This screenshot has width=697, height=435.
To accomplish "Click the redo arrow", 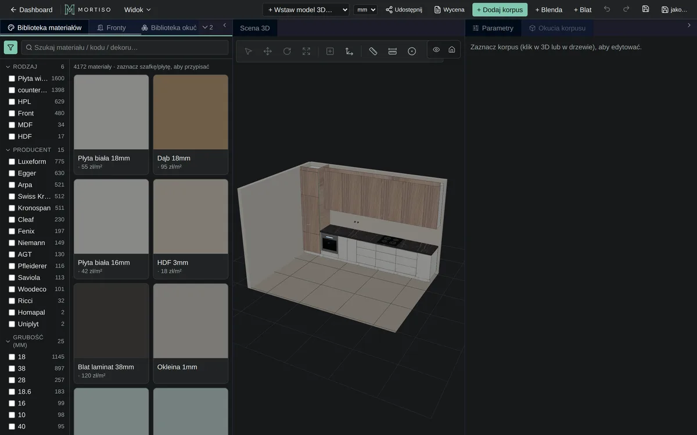I will pyautogui.click(x=626, y=9).
